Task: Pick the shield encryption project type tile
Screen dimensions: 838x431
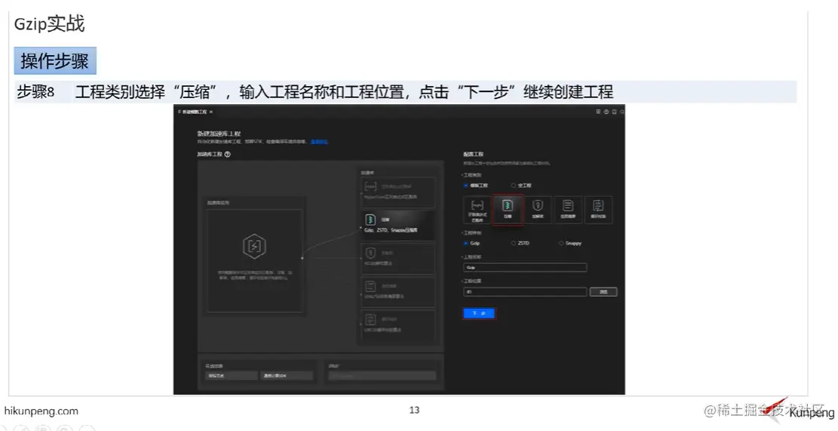Action: coord(538,210)
